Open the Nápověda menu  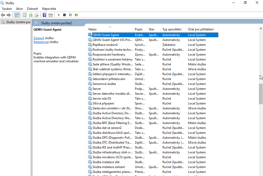[x=49, y=9]
